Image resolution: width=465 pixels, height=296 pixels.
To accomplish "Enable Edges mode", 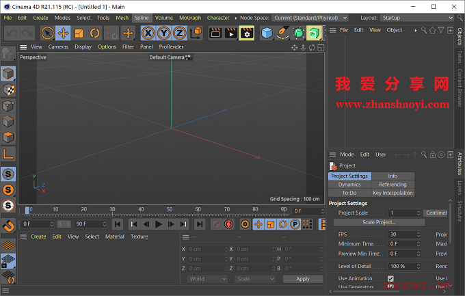I will [x=8, y=121].
